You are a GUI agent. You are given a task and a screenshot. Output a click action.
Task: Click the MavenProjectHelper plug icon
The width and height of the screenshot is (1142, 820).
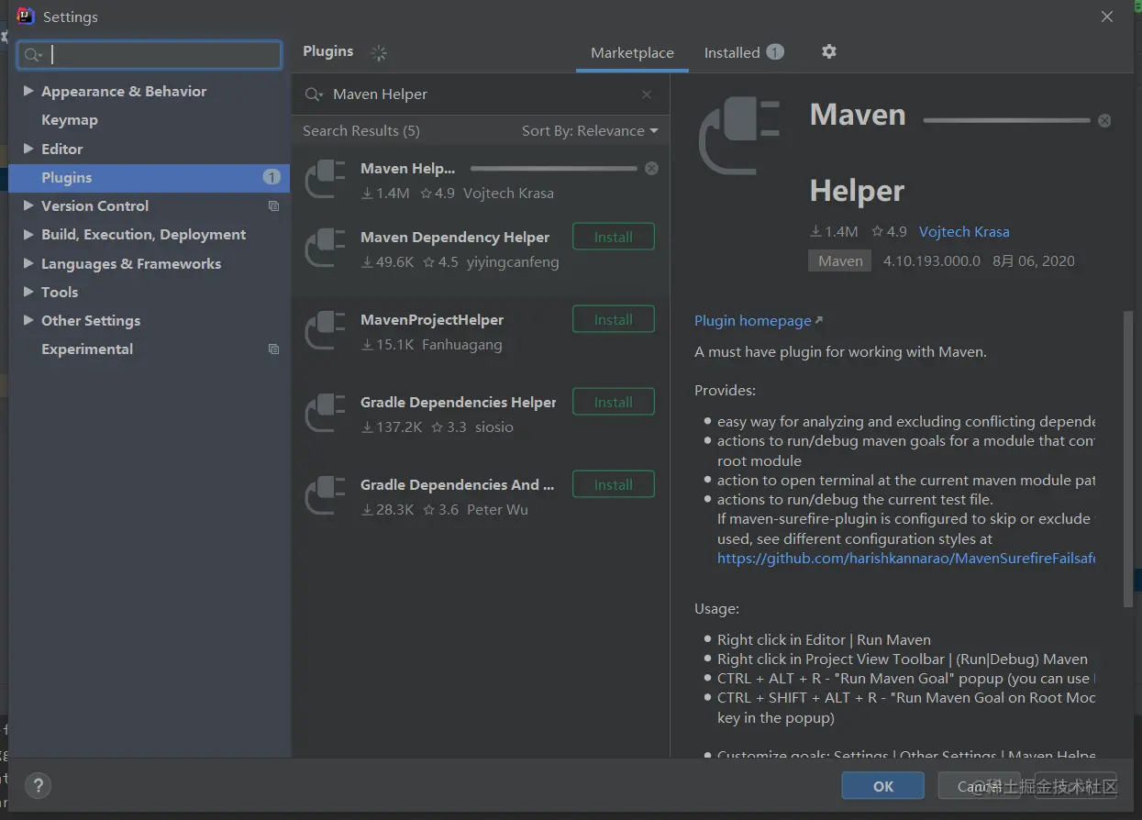point(326,330)
